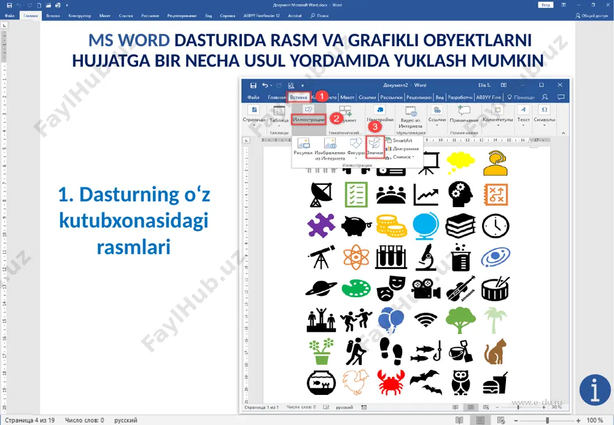Expand the Текст dropdown in the Документ2 ribbon
The image size is (614, 425).
pos(523,116)
